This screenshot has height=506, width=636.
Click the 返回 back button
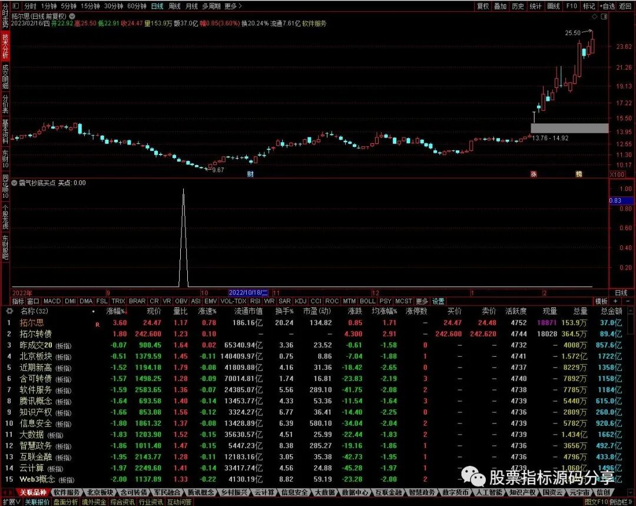coord(625,6)
